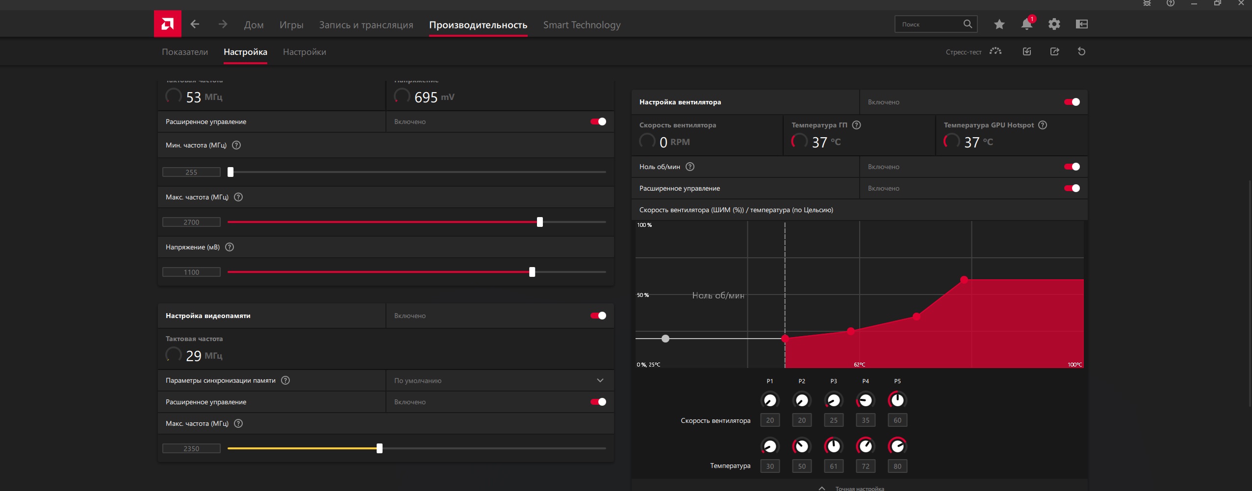Click P1 temperature field 30
The image size is (1252, 491).
pos(770,466)
